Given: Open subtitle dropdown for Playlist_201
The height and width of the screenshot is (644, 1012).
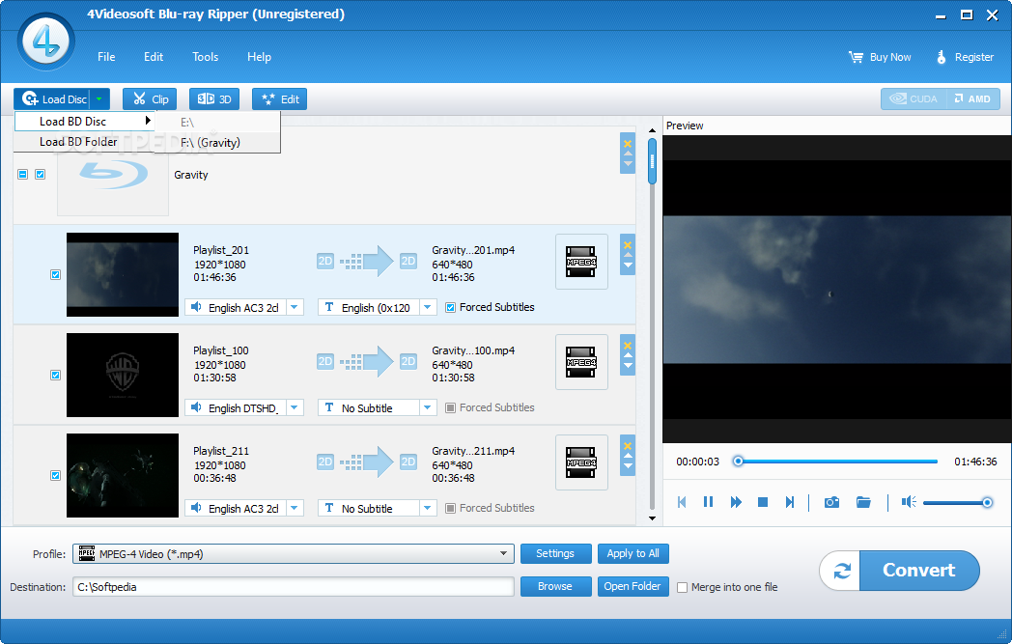Looking at the screenshot, I should 427,307.
